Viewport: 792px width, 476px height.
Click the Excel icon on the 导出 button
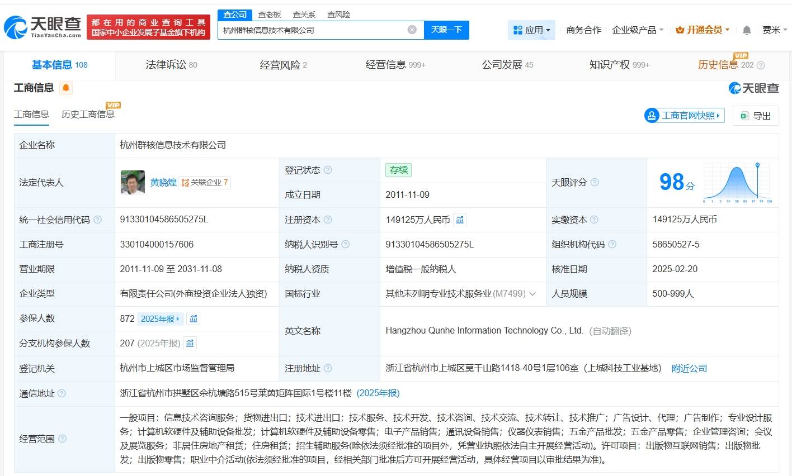point(744,115)
